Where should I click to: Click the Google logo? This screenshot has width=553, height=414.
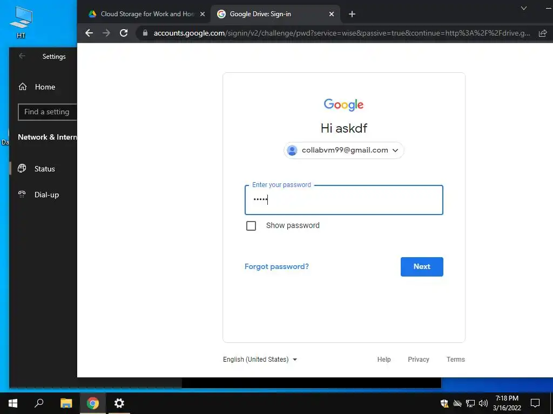(x=343, y=105)
